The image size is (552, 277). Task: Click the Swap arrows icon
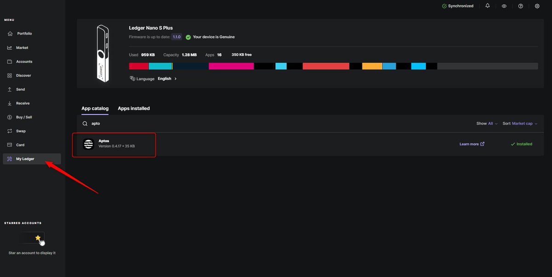click(10, 131)
